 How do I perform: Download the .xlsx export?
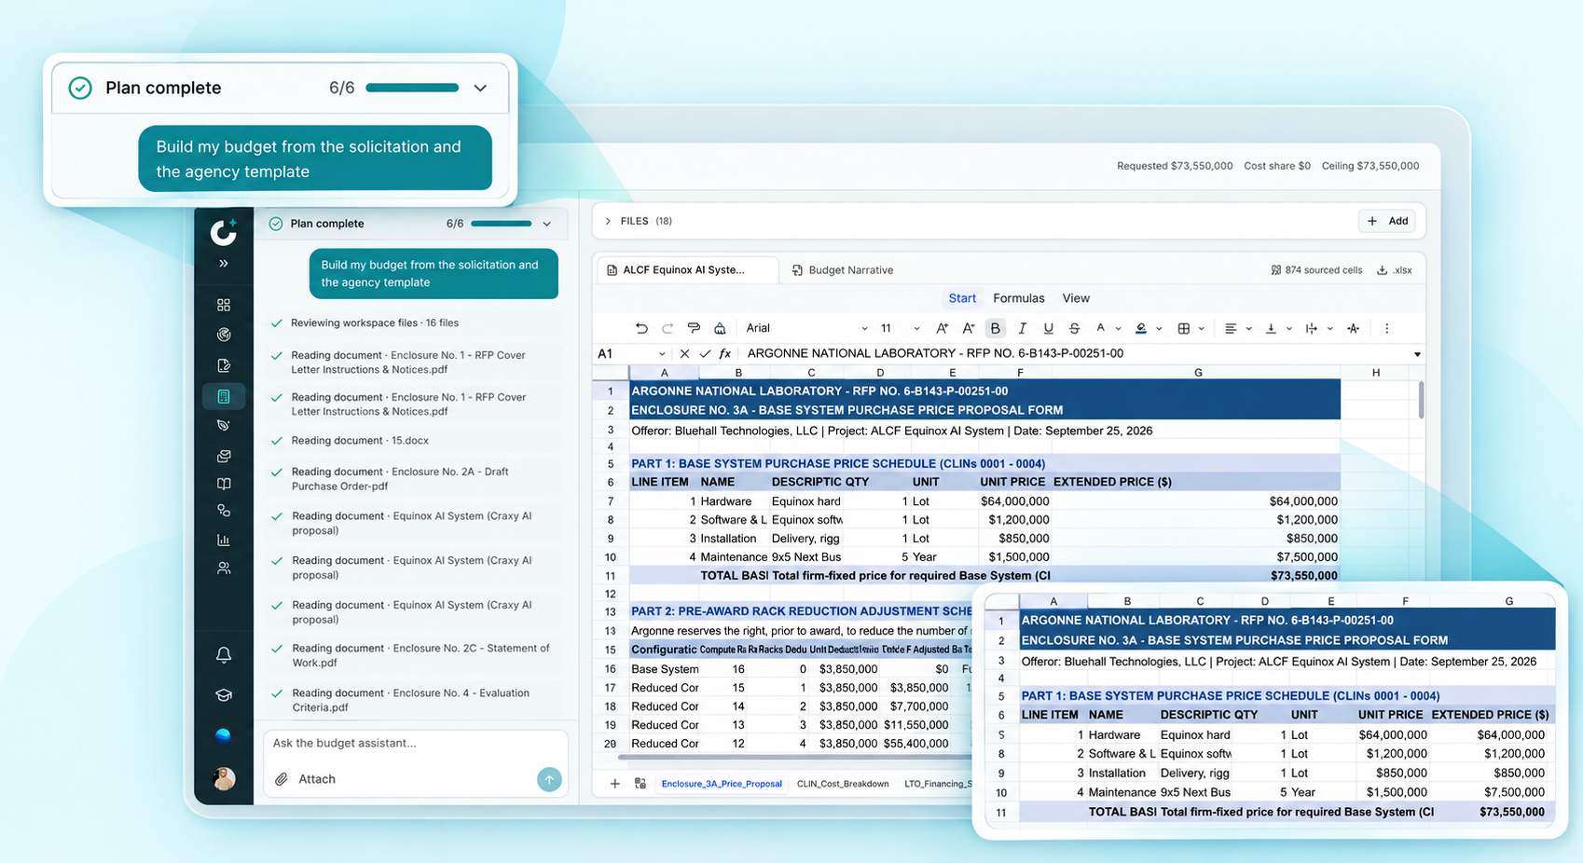tap(1395, 270)
